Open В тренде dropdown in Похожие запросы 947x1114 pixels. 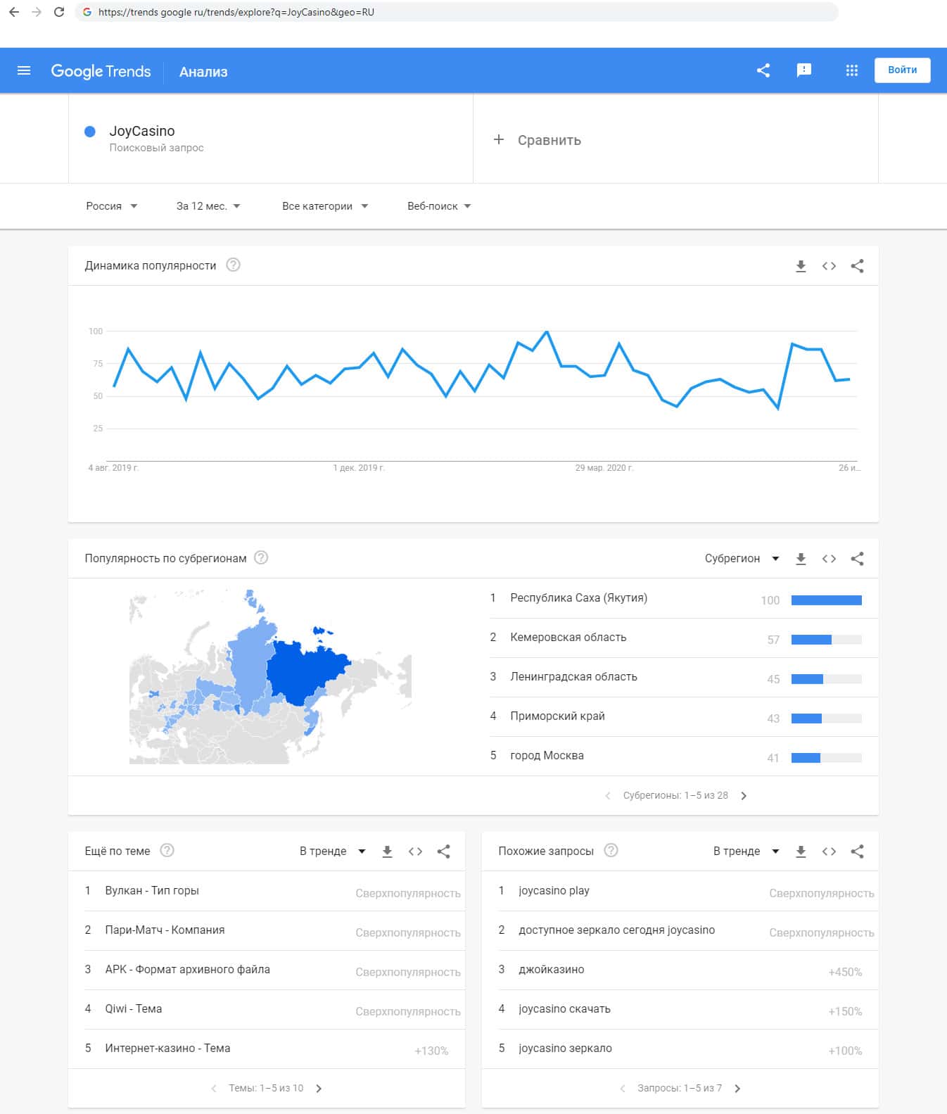click(746, 852)
